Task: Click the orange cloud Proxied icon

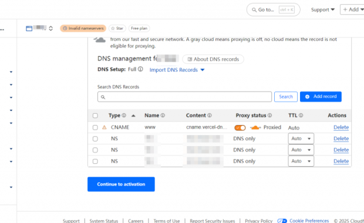Action: click(255, 127)
